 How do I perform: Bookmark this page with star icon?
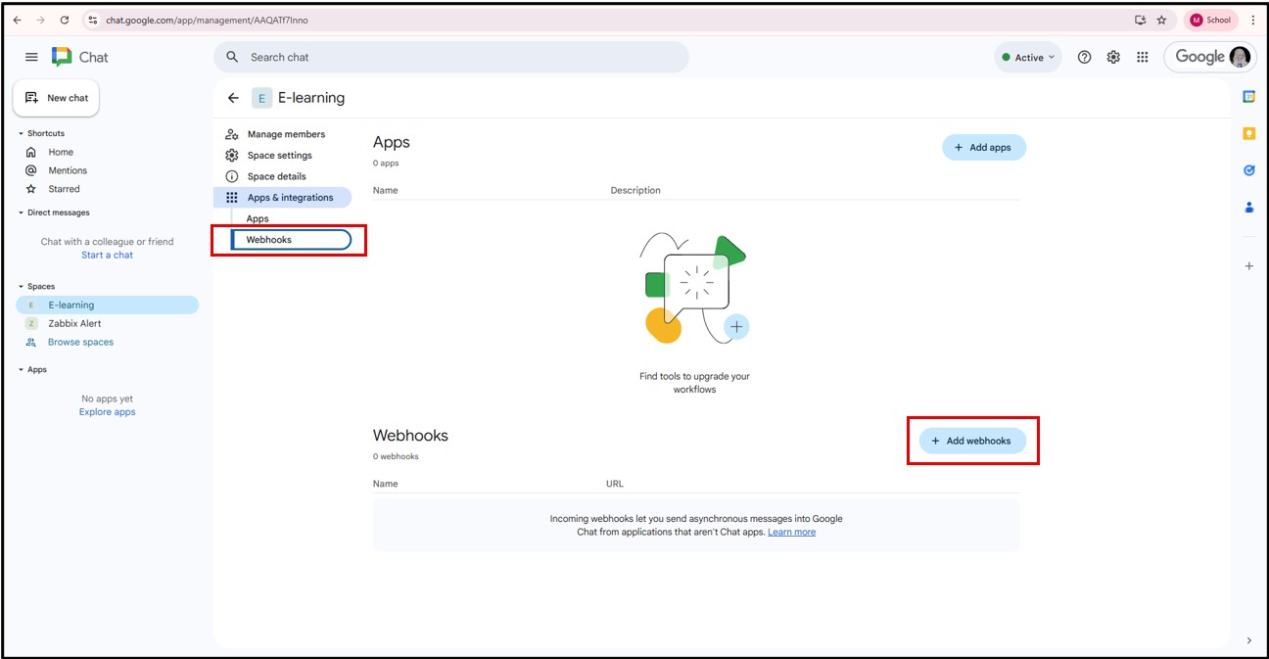coord(1161,20)
